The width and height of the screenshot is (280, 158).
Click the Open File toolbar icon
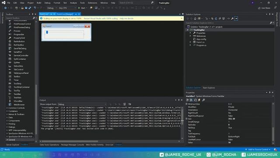(x=22, y=8)
